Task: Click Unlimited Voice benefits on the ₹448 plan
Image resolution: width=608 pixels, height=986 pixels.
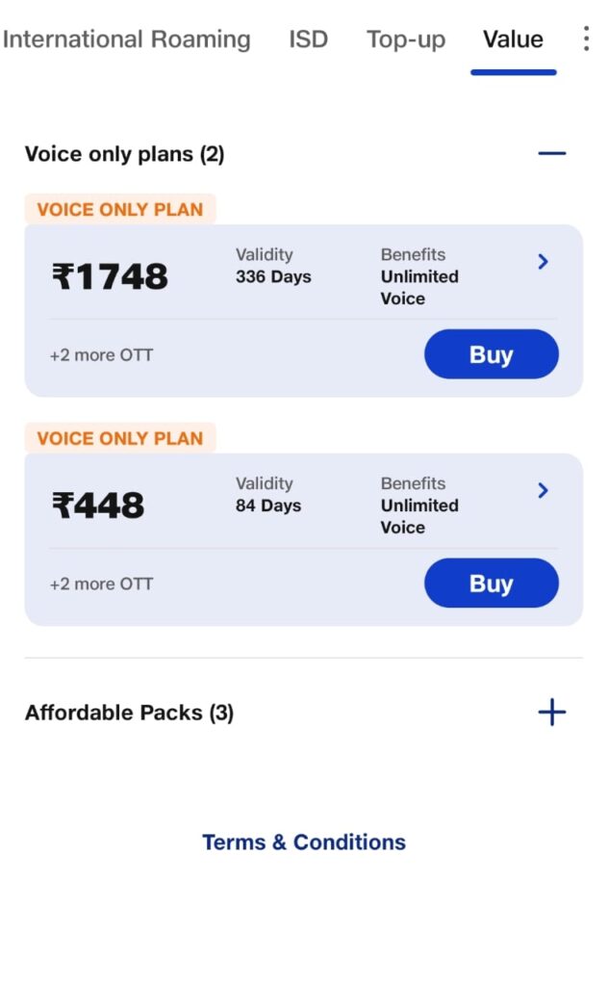Action: (x=418, y=516)
